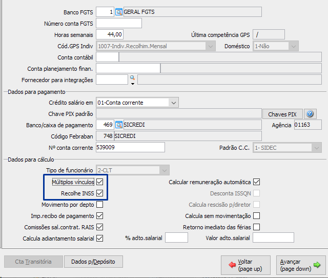Uncheck the Recolhe INSS checkbox

[100, 193]
